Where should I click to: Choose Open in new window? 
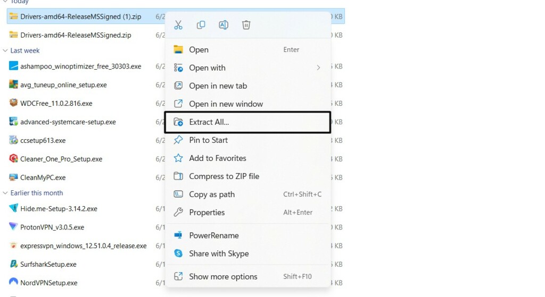226,104
